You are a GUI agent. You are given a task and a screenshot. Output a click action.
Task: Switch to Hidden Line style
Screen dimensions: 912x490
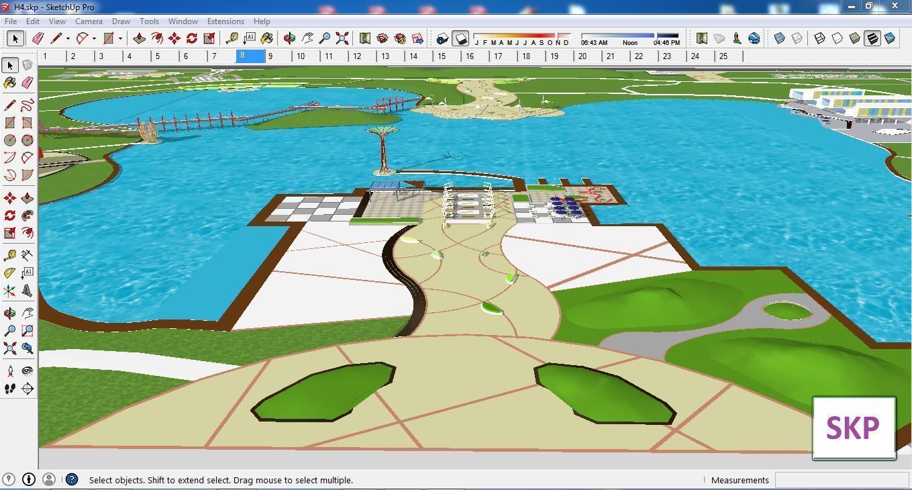(837, 38)
